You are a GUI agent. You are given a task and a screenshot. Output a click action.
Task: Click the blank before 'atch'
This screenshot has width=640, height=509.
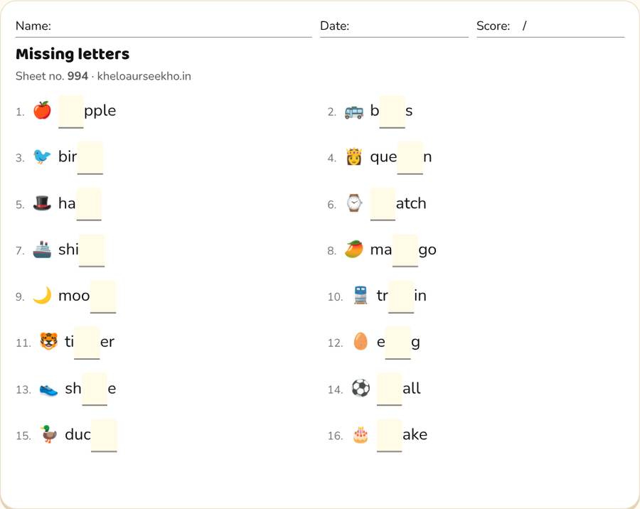[383, 205]
